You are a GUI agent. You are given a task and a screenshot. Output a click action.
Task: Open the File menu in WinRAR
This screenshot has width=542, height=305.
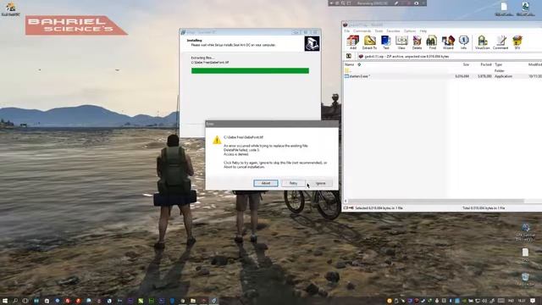click(x=346, y=30)
